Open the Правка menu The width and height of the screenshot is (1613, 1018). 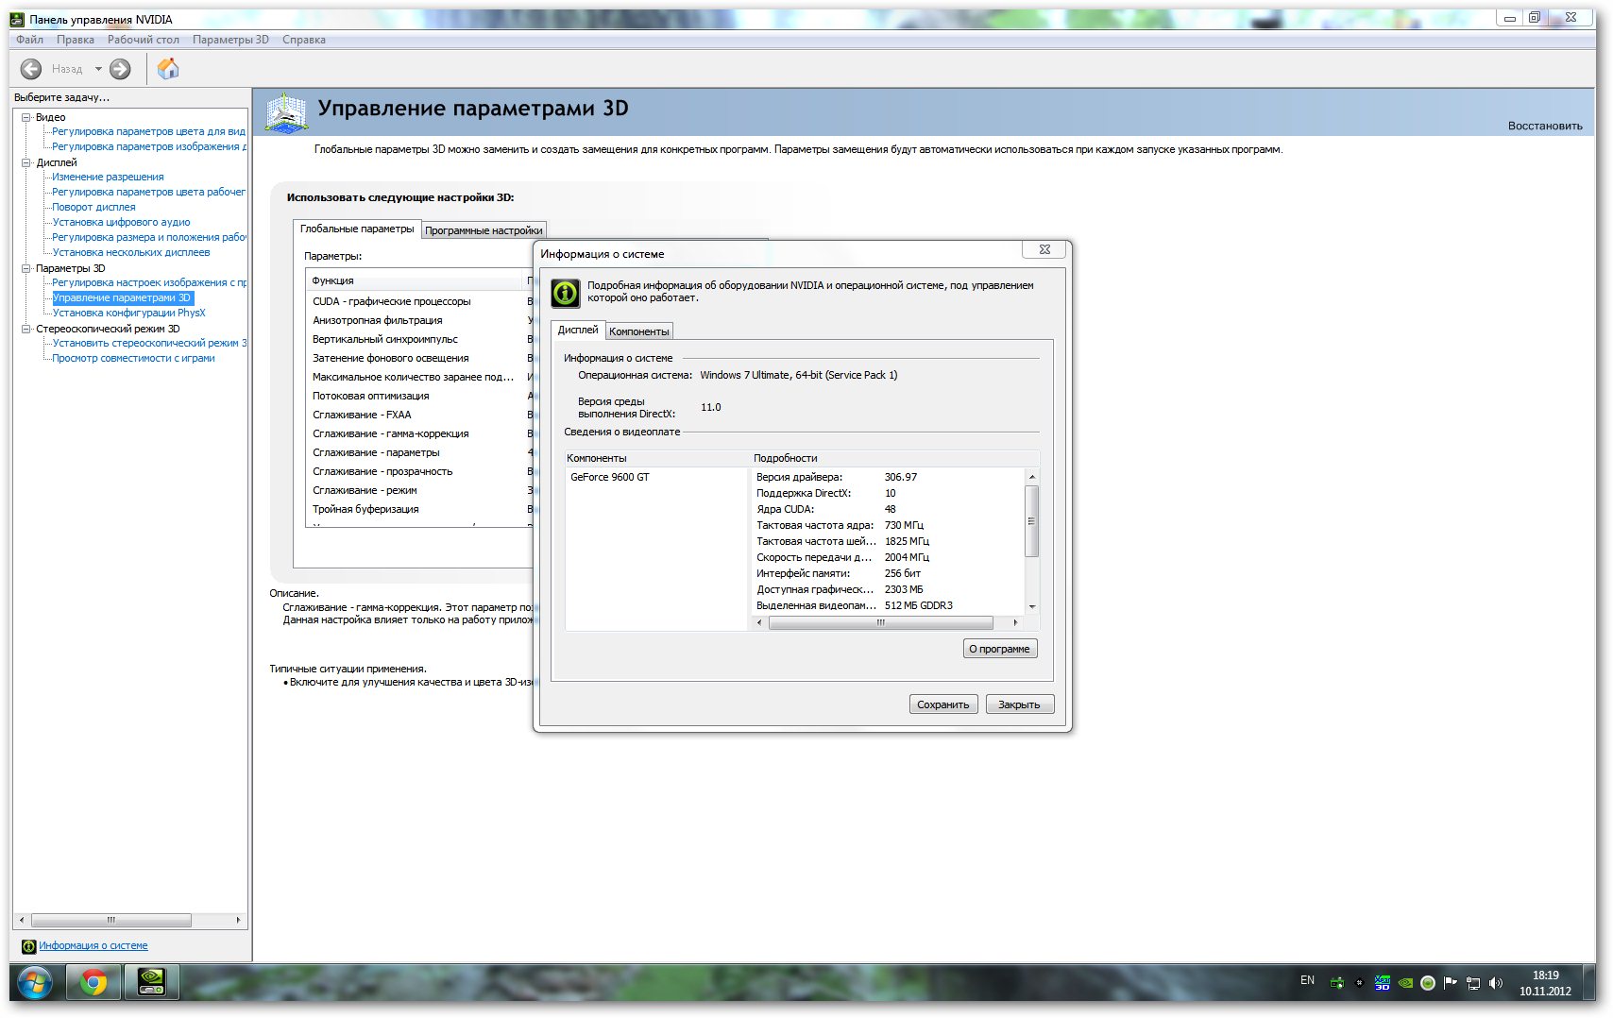click(x=76, y=40)
